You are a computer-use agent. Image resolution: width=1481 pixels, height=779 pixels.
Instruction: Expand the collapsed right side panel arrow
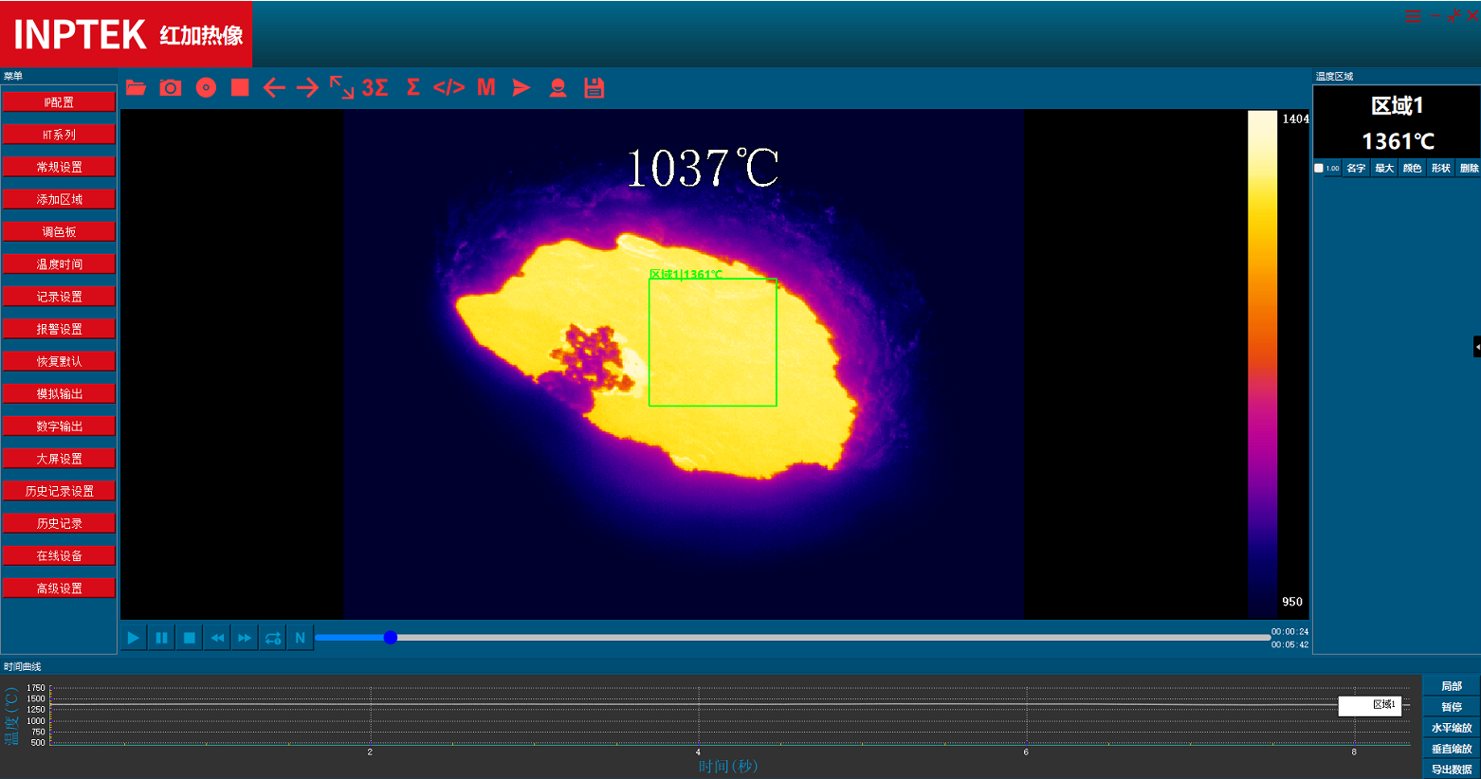click(1476, 347)
